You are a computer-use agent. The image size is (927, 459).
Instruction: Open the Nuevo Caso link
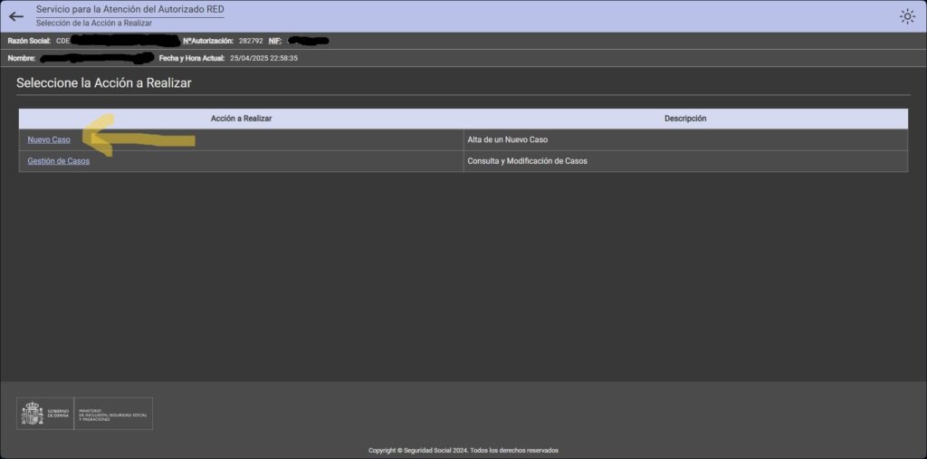(x=49, y=140)
